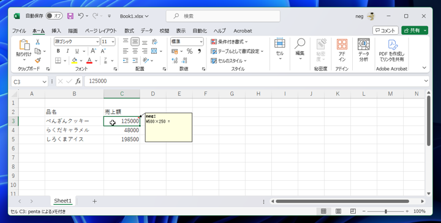This screenshot has width=441, height=223.
Task: Click the Copy icon in clipboard group
Action: [x=38, y=51]
